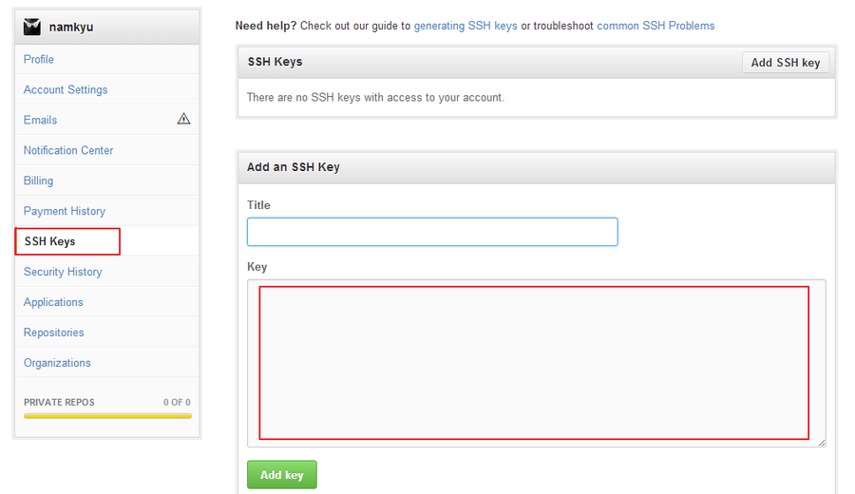The width and height of the screenshot is (855, 494).
Task: Open Repositories in sidebar
Action: [54, 332]
